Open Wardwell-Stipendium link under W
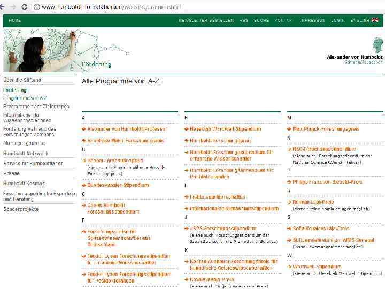The width and height of the screenshot is (385, 289). 317,267
